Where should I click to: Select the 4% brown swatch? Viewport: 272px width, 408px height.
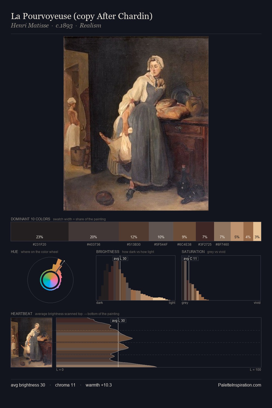tap(248, 231)
